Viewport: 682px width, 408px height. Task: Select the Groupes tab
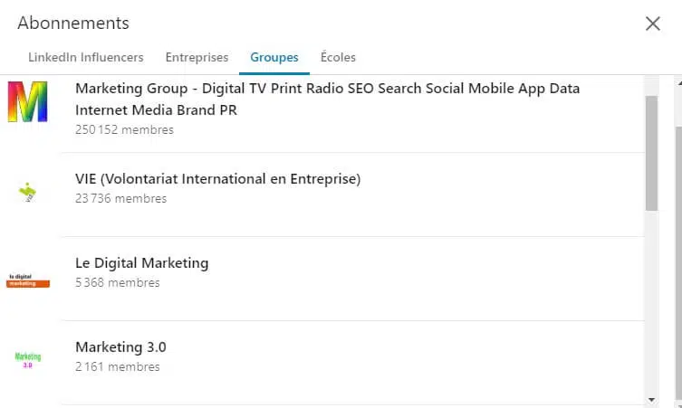[274, 57]
